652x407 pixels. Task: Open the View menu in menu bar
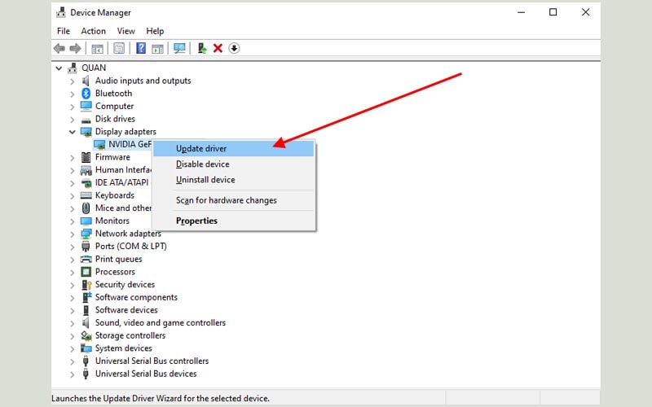tap(126, 31)
